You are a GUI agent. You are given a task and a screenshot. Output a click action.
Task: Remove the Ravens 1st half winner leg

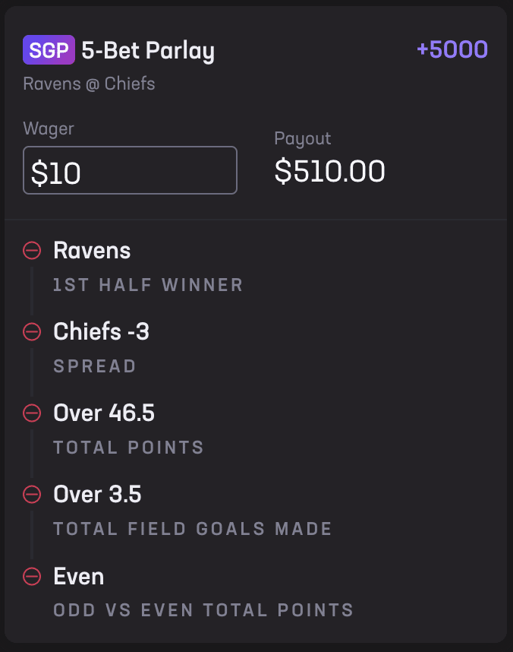pos(32,251)
